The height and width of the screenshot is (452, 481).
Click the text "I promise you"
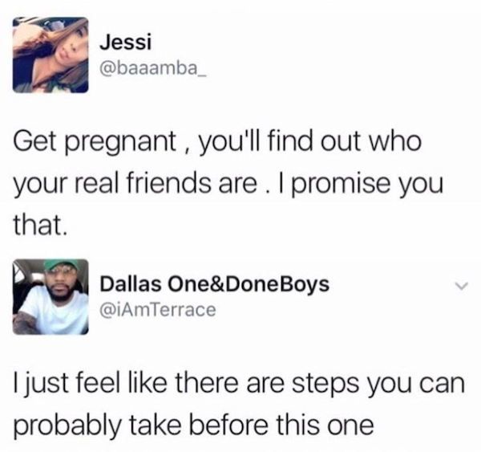click(x=363, y=185)
